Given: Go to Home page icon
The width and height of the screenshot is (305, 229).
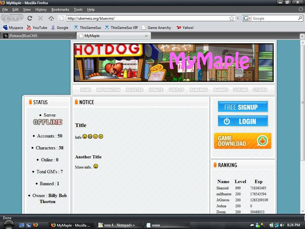Looking at the screenshot, I should coord(51,18).
